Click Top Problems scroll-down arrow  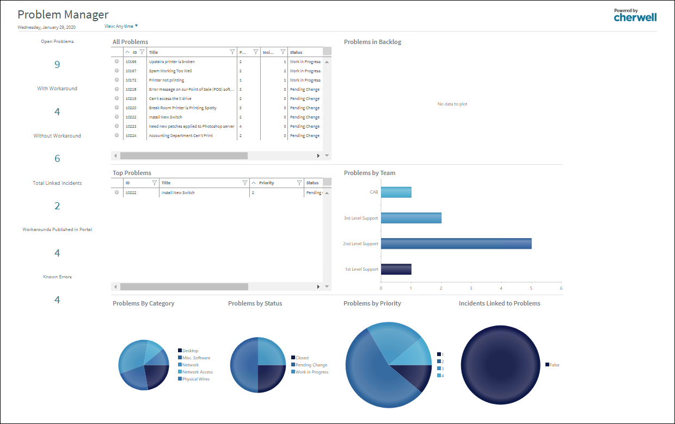tap(327, 286)
